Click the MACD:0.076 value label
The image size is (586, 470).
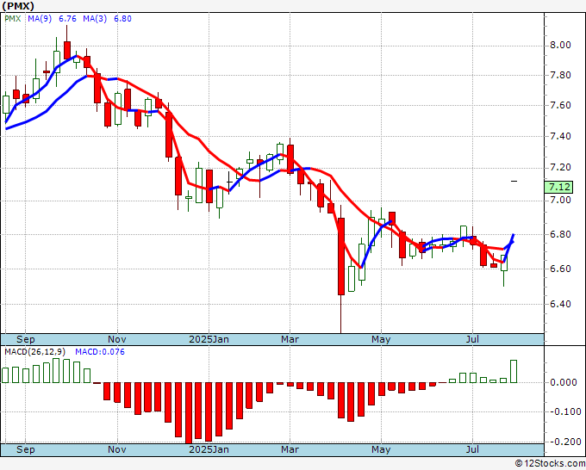pyautogui.click(x=100, y=352)
